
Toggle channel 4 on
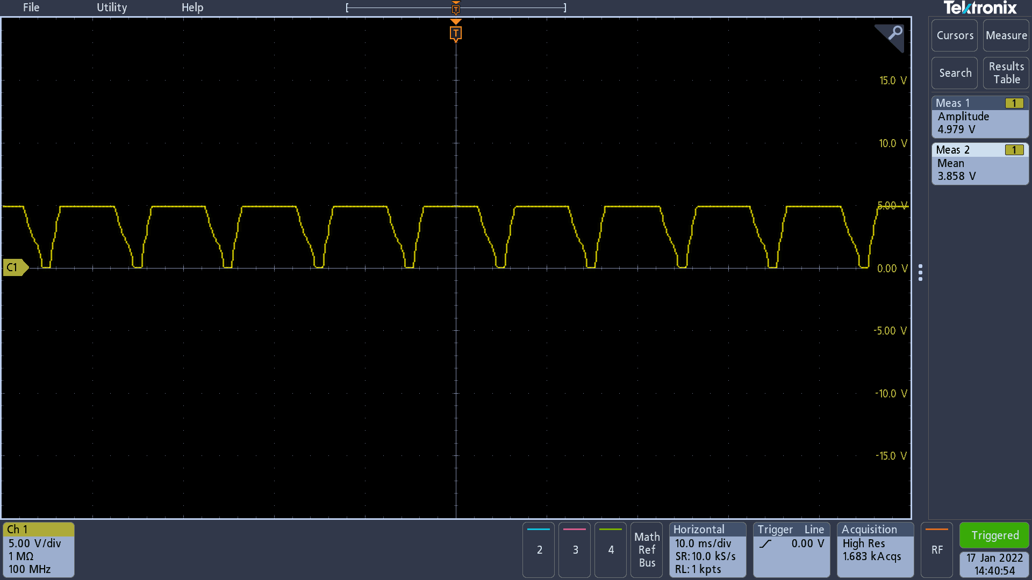[611, 549]
